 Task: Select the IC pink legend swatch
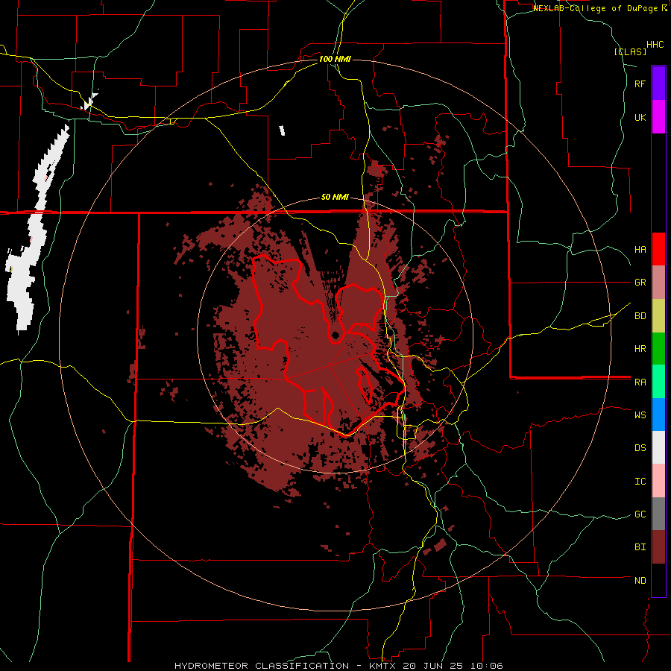[658, 481]
